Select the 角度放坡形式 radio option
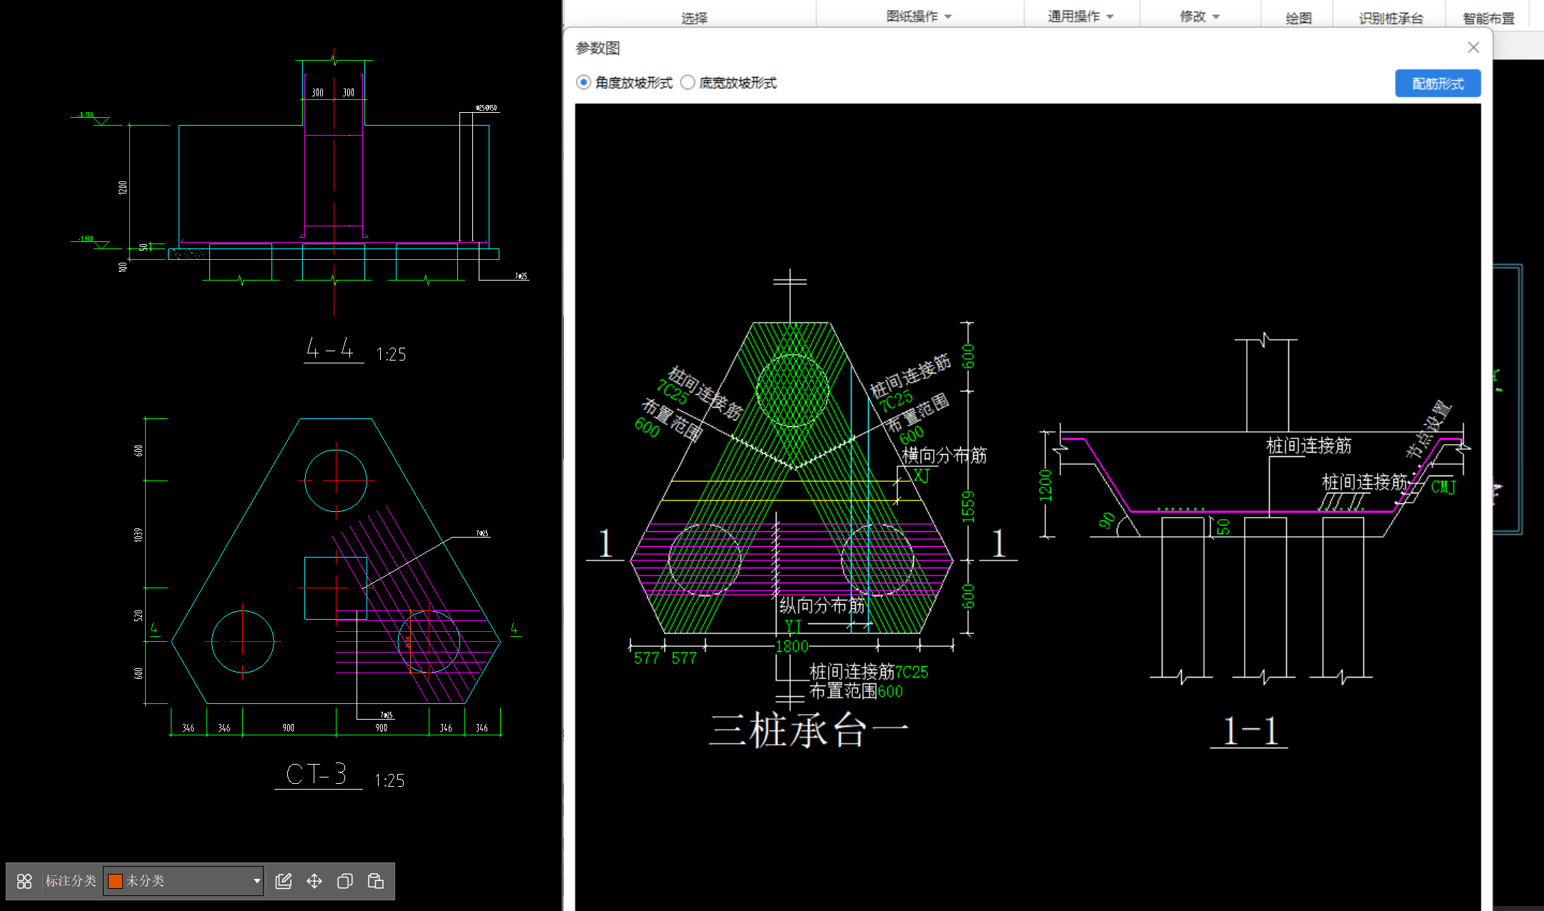The width and height of the screenshot is (1544, 911). point(584,83)
